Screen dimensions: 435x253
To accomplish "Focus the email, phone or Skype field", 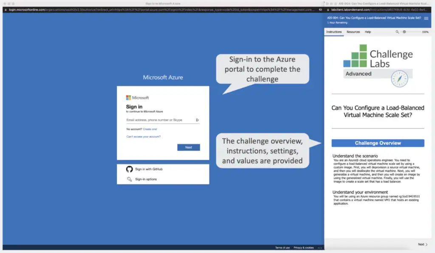I will coord(159,120).
